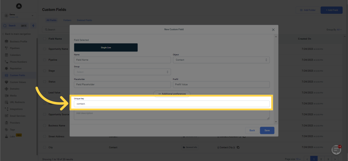This screenshot has width=348, height=161.
Task: Copy the Contact.City key icon
Action: 238,147
